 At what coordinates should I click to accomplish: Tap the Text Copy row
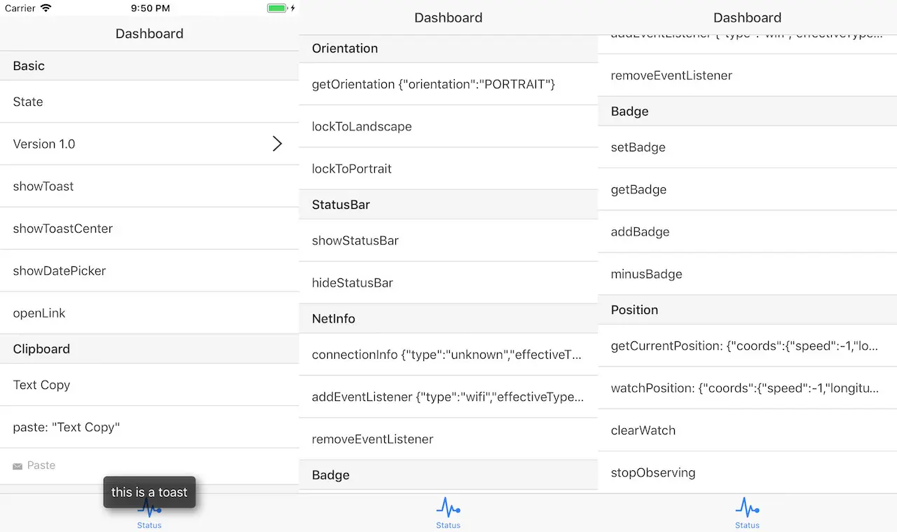tap(149, 385)
